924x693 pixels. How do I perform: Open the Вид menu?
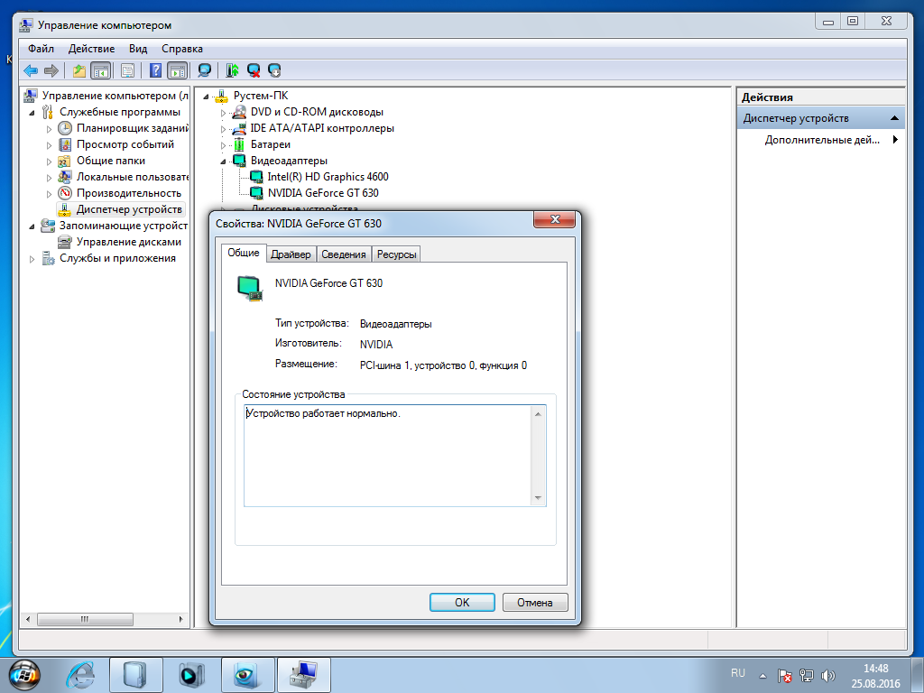[x=138, y=49]
